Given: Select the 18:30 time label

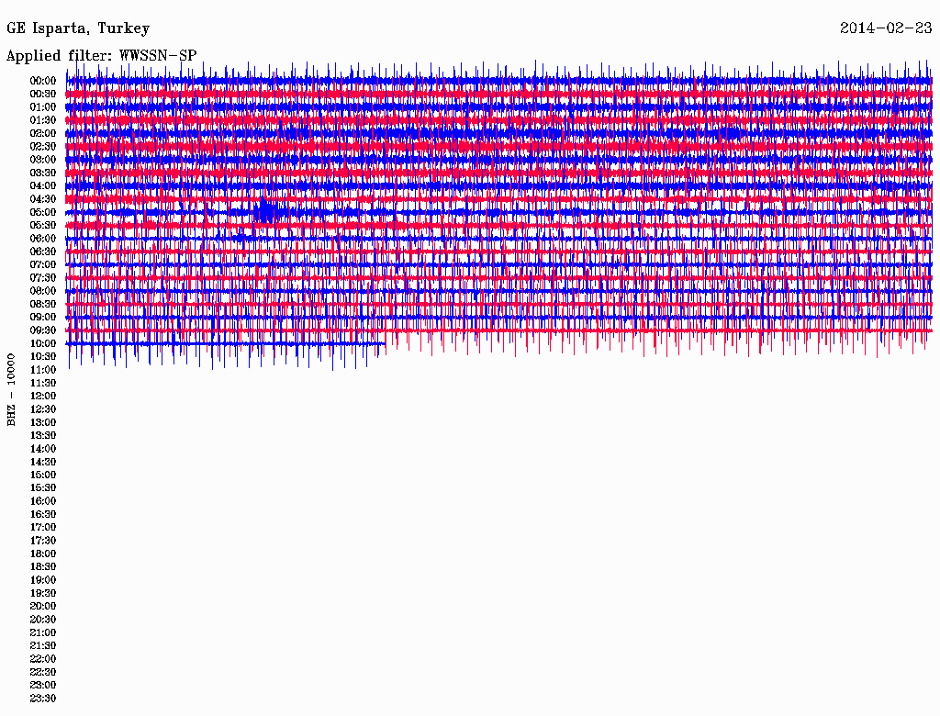Looking at the screenshot, I should pos(43,567).
